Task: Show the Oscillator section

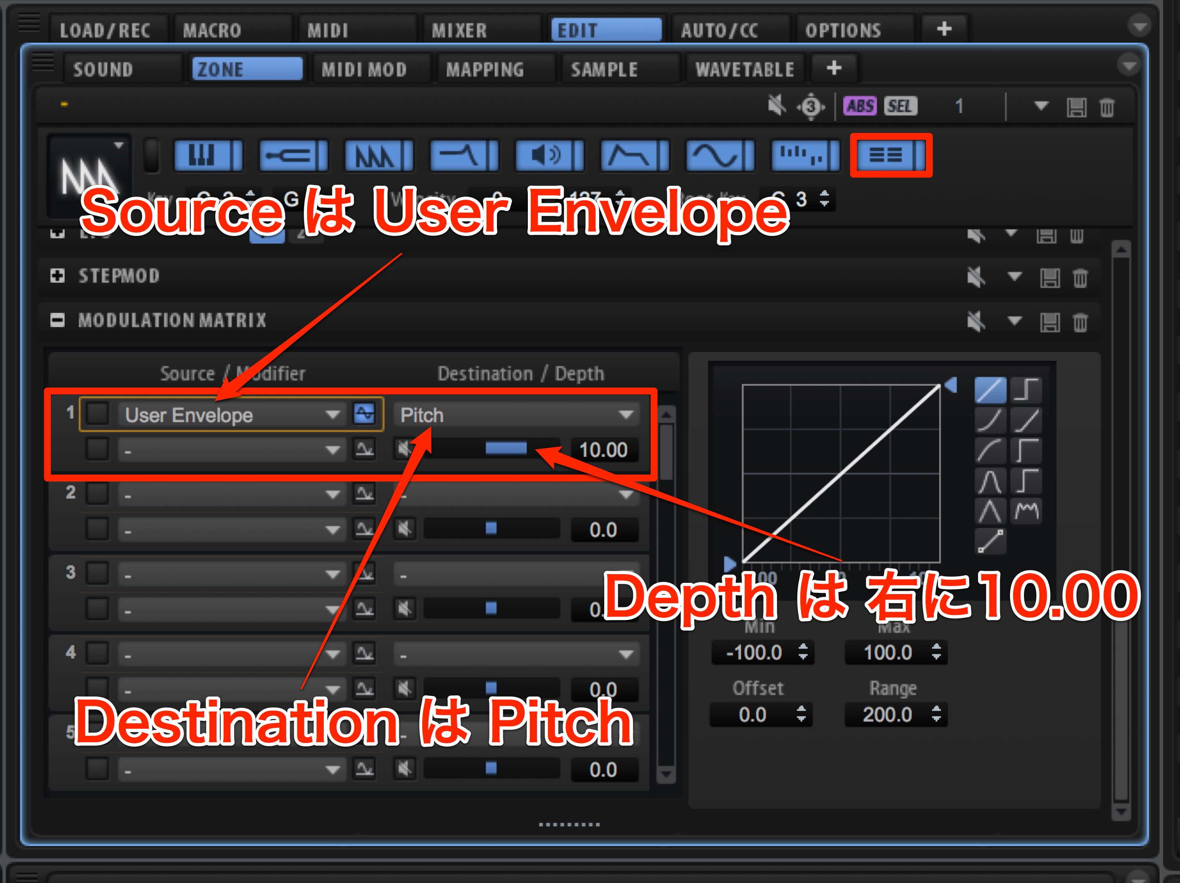Action: pyautogui.click(x=379, y=156)
